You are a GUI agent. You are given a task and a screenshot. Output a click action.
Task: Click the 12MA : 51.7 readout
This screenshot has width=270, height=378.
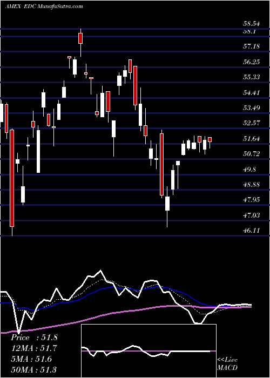pos(34,348)
